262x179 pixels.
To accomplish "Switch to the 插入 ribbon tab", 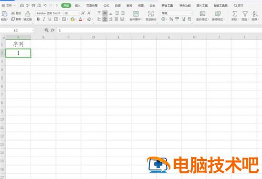I will pyautogui.click(x=78, y=6).
